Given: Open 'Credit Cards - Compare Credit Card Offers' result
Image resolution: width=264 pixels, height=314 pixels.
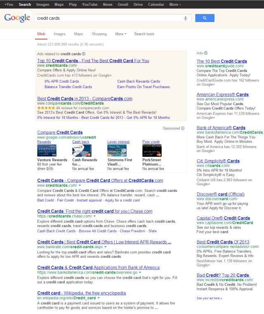Looking at the screenshot, I should (100, 180).
